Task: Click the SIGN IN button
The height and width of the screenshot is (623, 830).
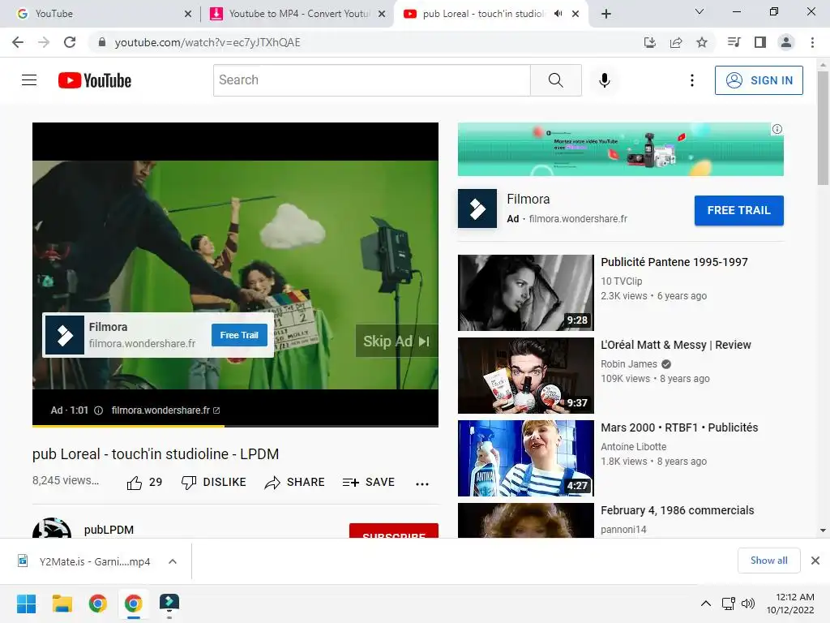Action: pos(759,80)
